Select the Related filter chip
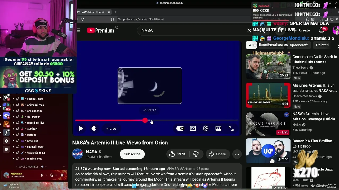Image resolution: width=339 pixels, height=190 pixels. coord(322,45)
